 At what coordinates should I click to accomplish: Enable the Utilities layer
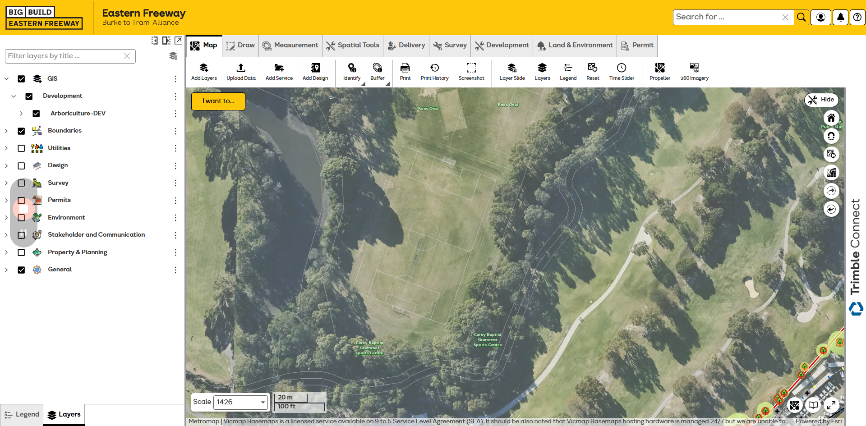pyautogui.click(x=21, y=148)
